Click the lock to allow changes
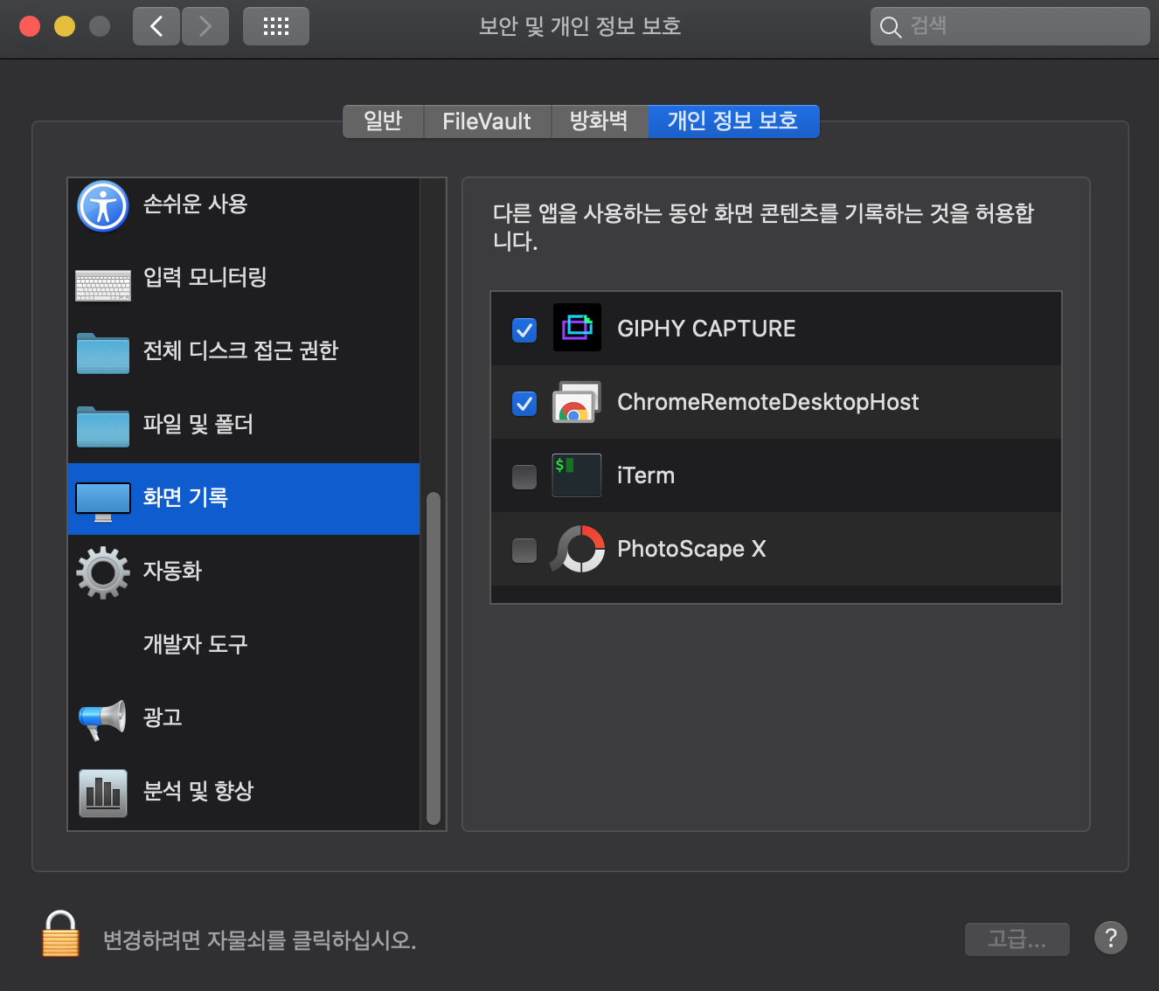Image resolution: width=1159 pixels, height=991 pixels. tap(59, 933)
